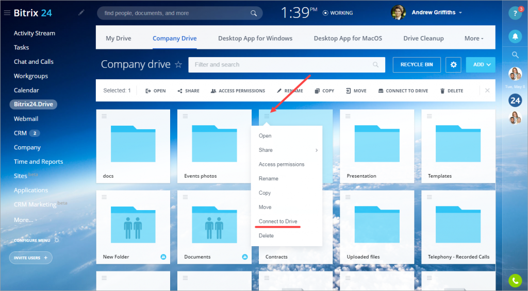Open Drive Cleanup tab

coord(423,38)
